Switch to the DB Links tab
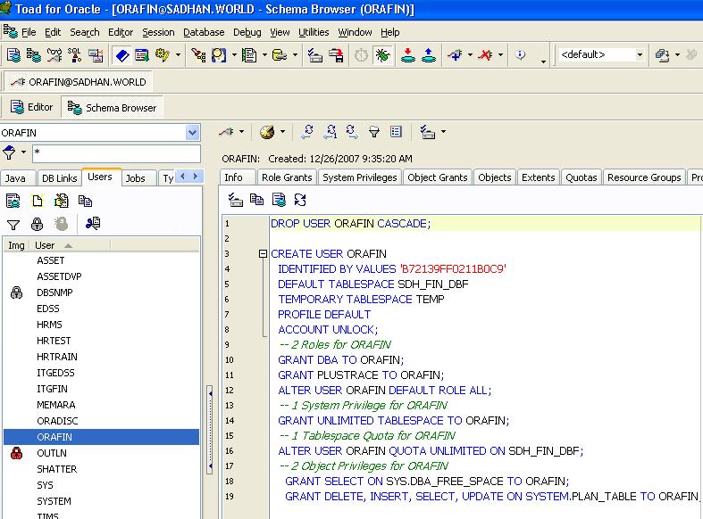This screenshot has width=703, height=519. click(59, 178)
